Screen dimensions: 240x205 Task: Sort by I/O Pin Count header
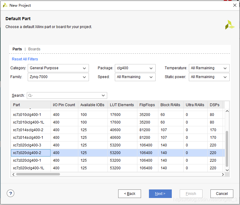[x=64, y=105]
